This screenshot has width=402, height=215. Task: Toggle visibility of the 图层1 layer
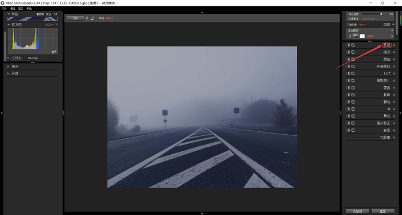pyautogui.click(x=349, y=36)
